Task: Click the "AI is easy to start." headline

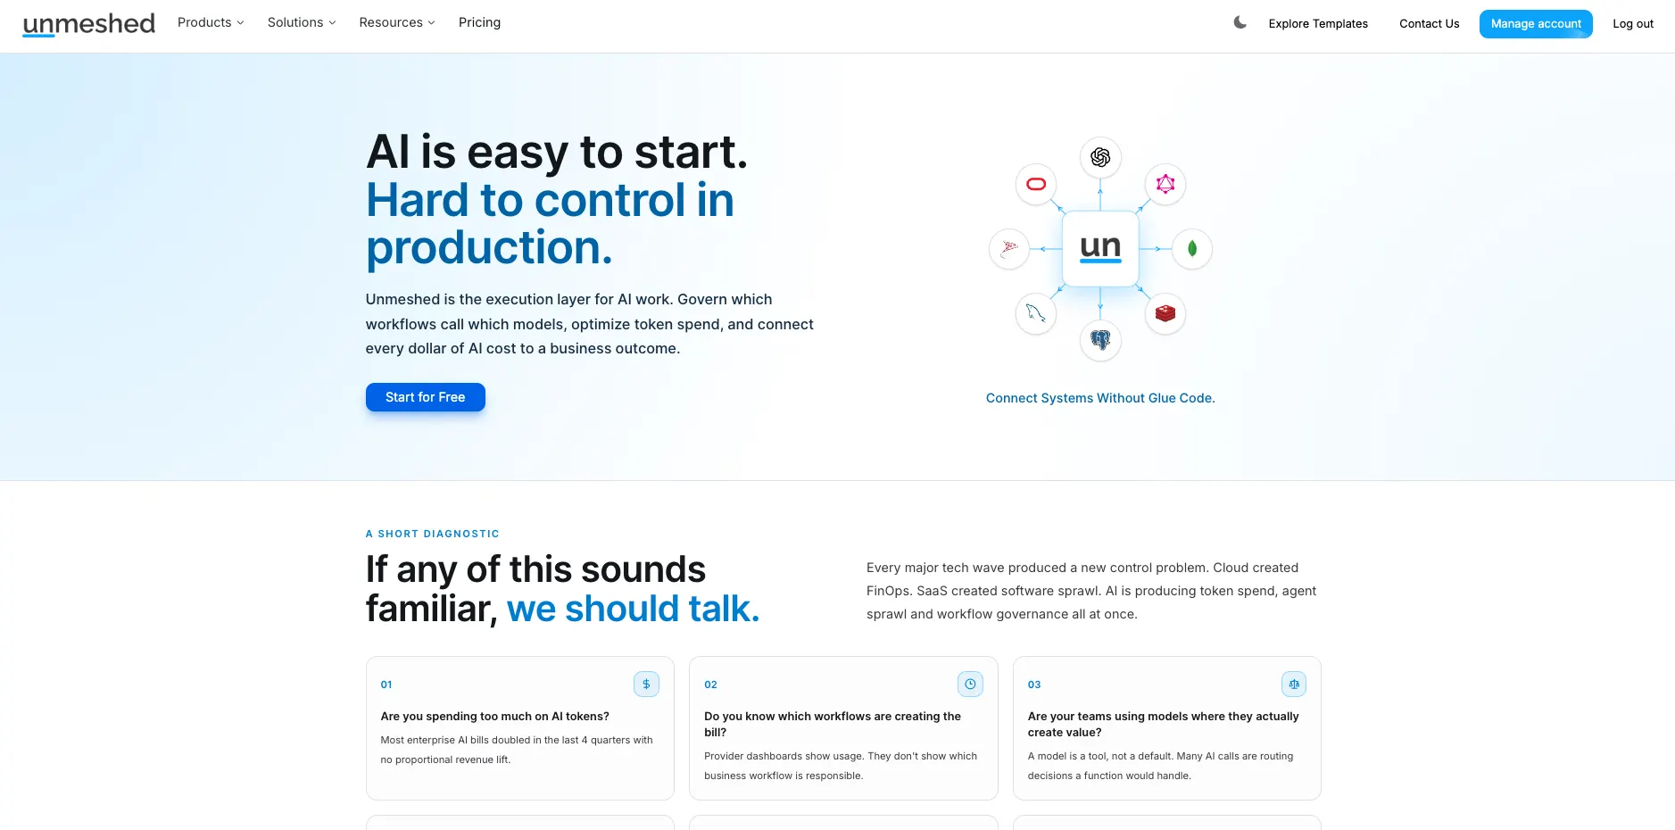Action: [557, 152]
